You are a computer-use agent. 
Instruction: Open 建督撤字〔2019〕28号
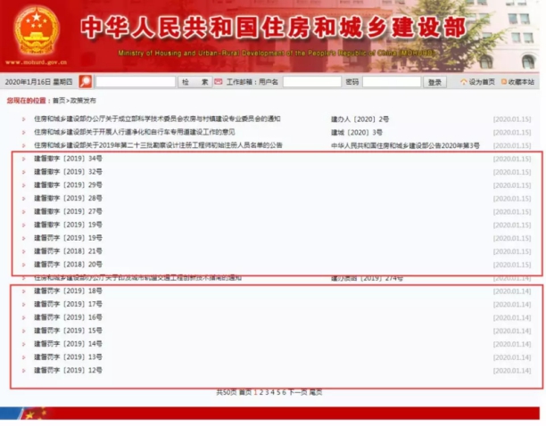68,198
